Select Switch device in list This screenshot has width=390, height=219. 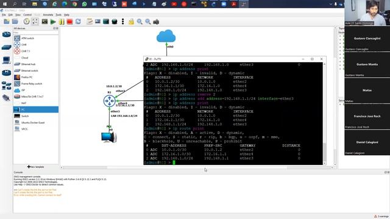pyautogui.click(x=36, y=116)
